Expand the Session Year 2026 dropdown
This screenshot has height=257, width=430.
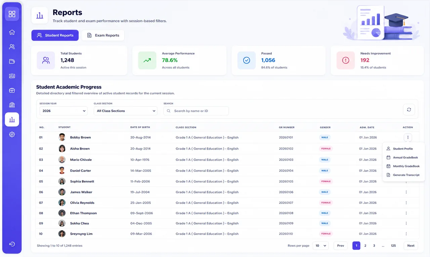pyautogui.click(x=63, y=111)
